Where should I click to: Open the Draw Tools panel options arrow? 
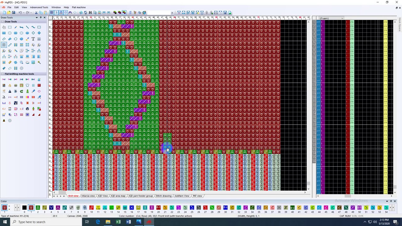click(x=36, y=18)
